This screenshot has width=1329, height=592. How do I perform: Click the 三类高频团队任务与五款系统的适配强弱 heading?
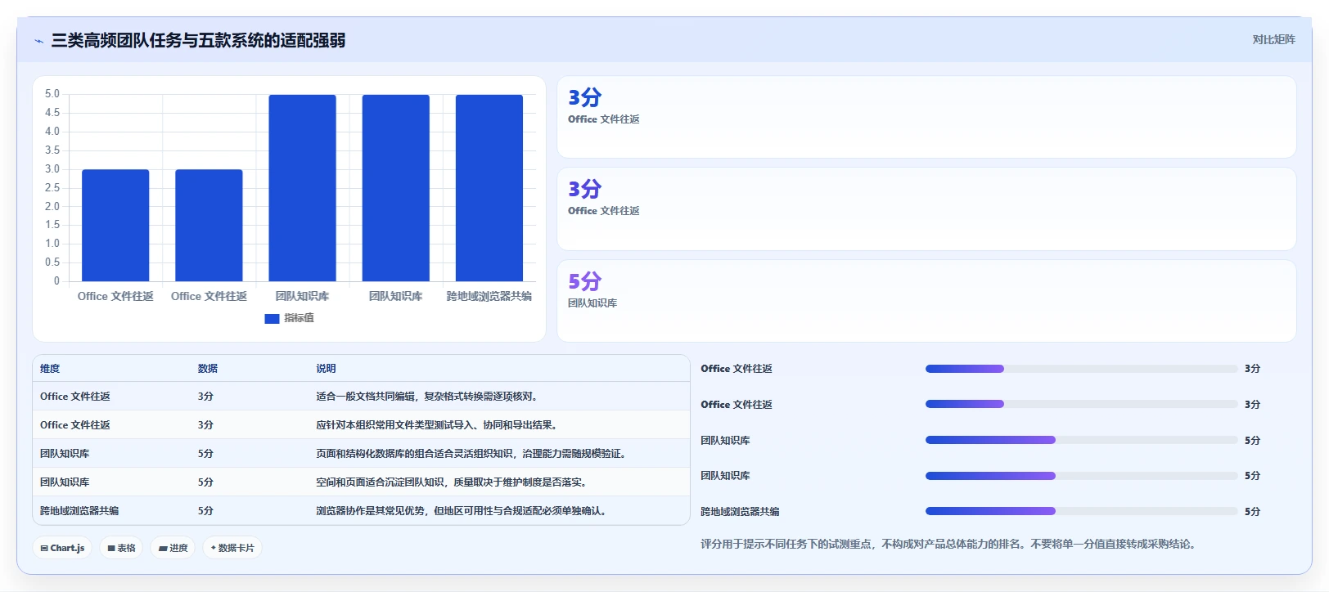tap(198, 40)
